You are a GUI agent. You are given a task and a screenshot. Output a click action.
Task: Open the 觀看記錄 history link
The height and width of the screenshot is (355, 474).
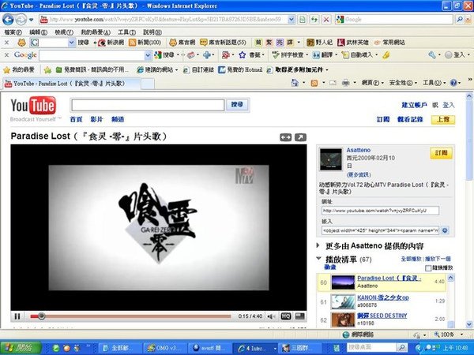[410, 120]
